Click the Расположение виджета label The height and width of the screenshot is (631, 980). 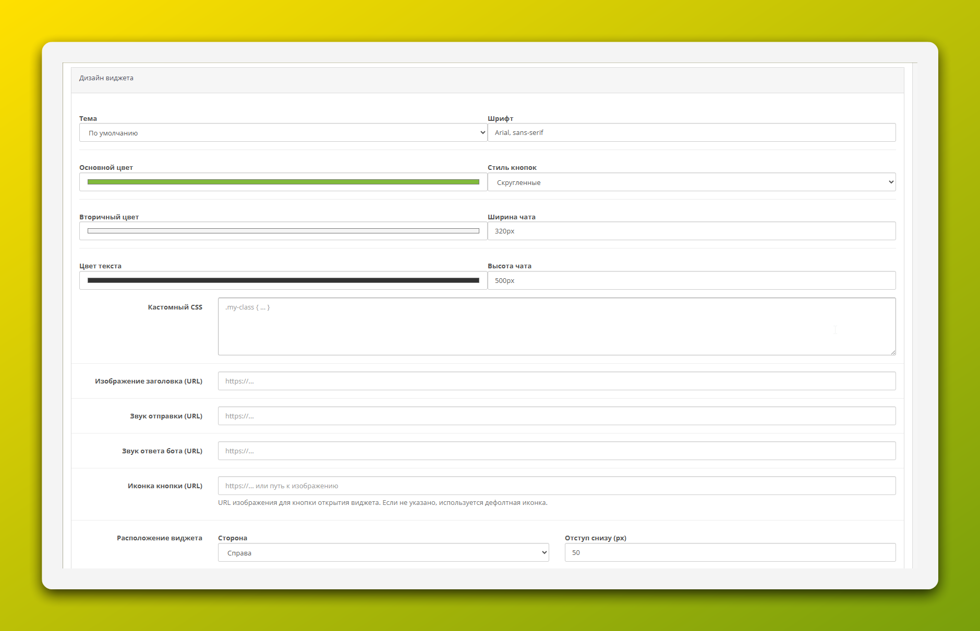159,538
